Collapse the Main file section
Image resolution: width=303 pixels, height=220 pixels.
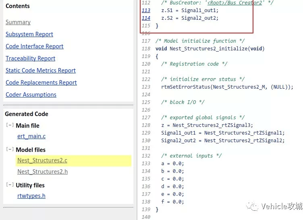[10, 125]
